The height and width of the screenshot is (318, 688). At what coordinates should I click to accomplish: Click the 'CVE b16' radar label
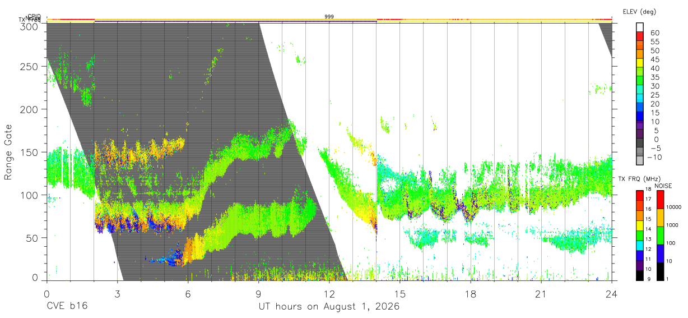[x=67, y=307]
